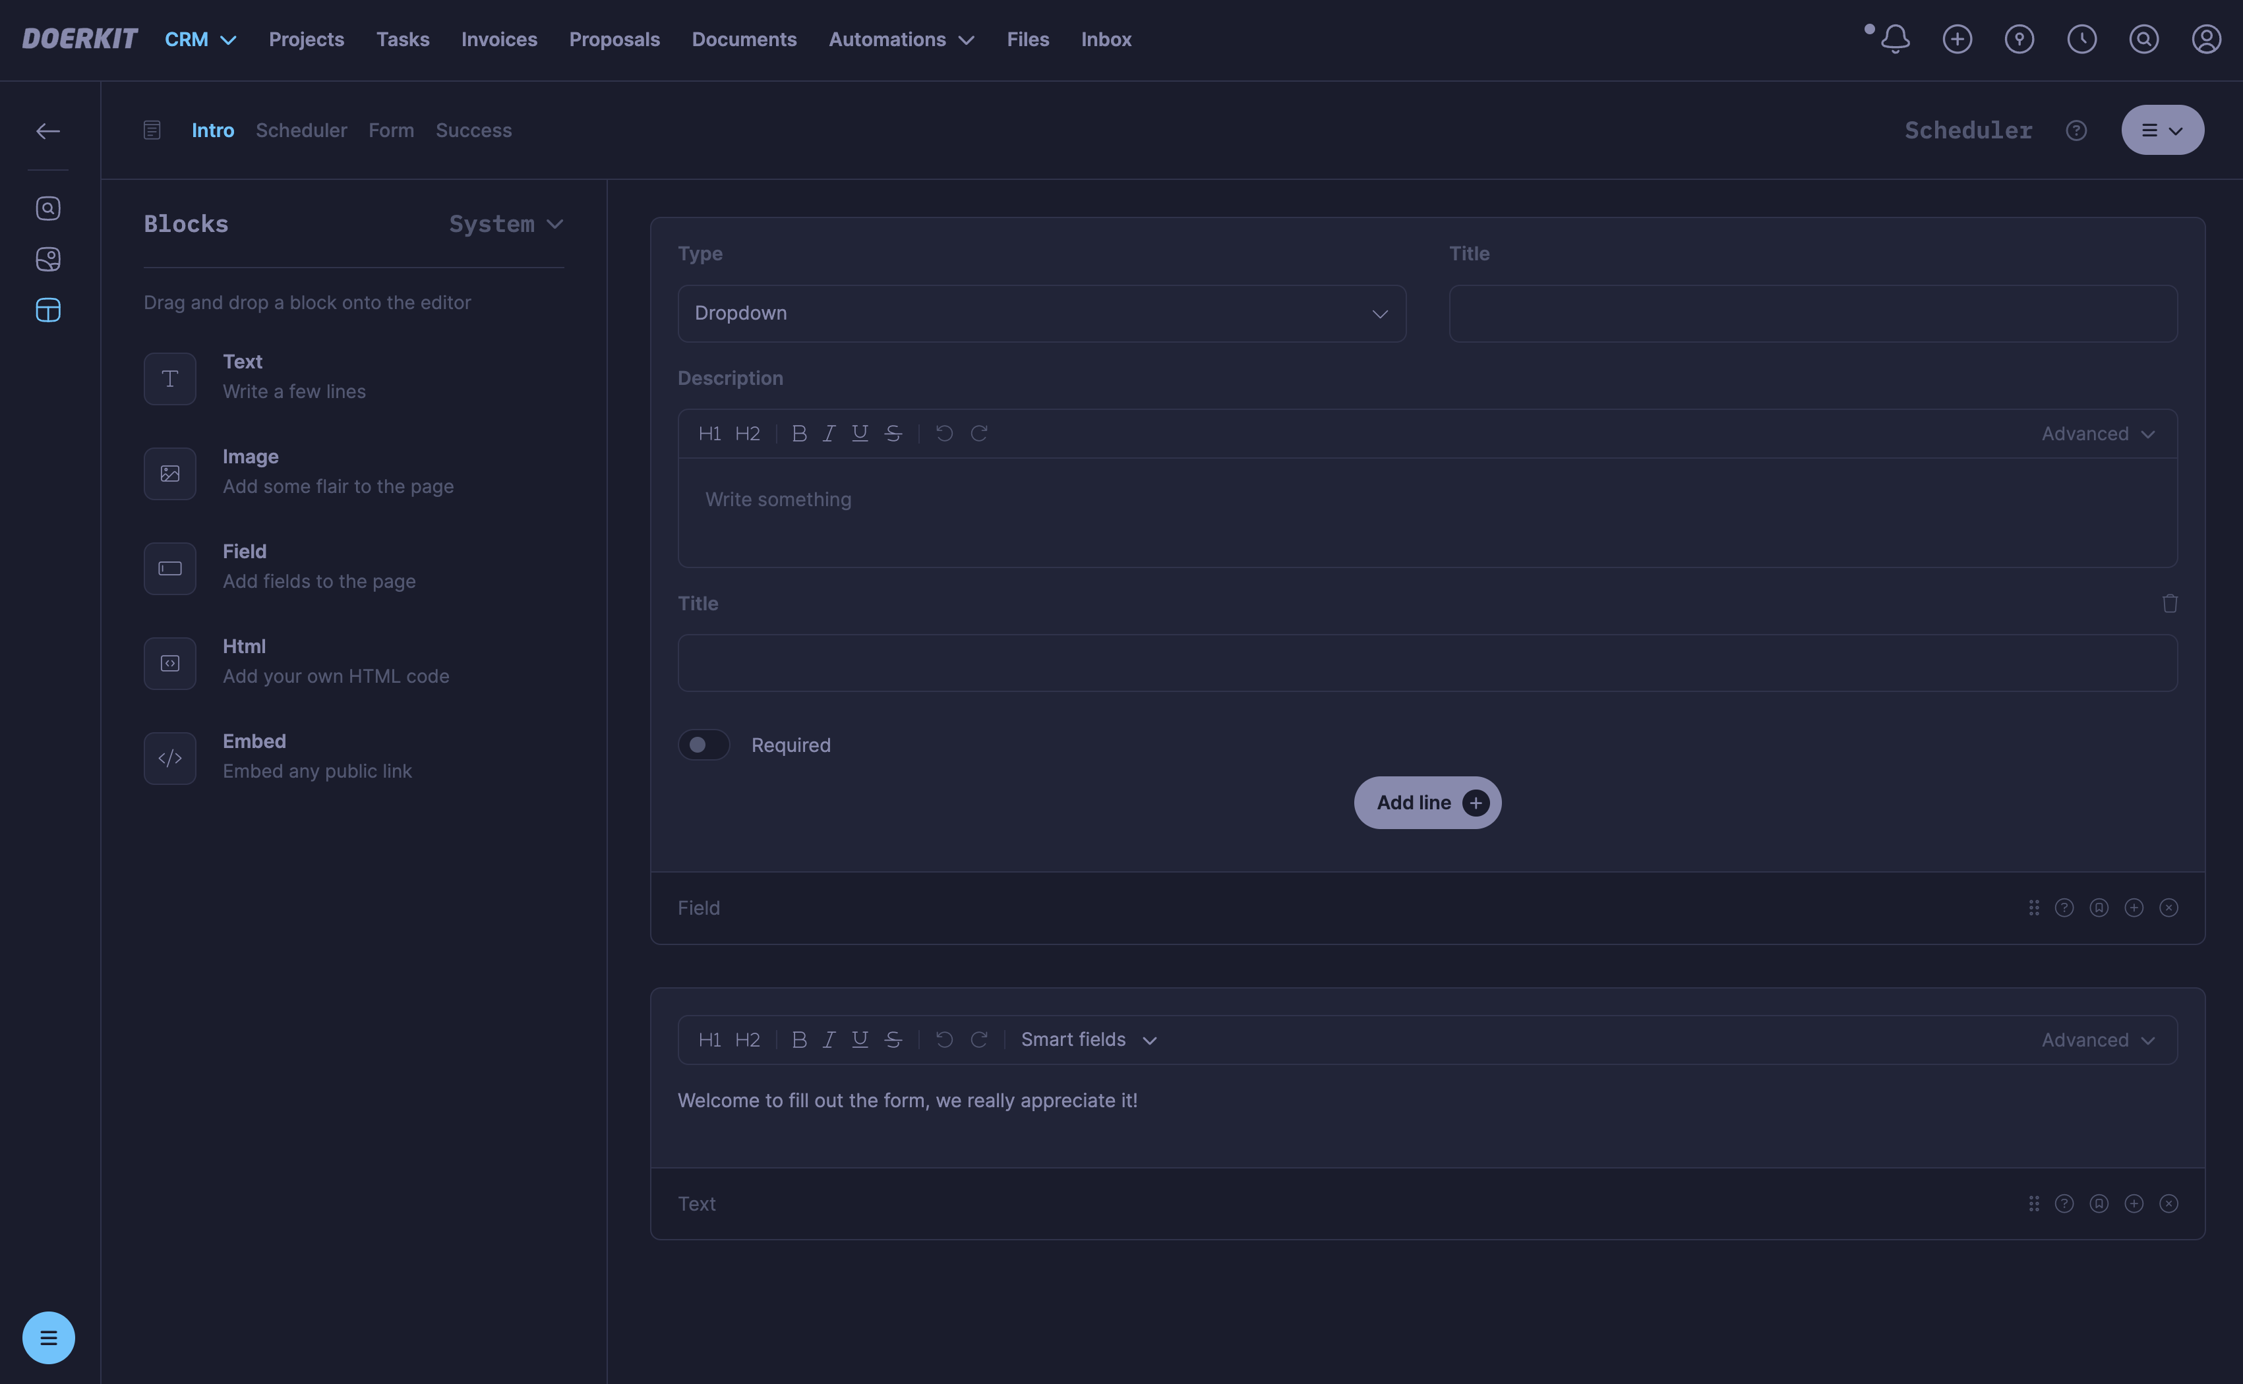The image size is (2243, 1384).
Task: Expand the Smart fields dropdown
Action: (1089, 1040)
